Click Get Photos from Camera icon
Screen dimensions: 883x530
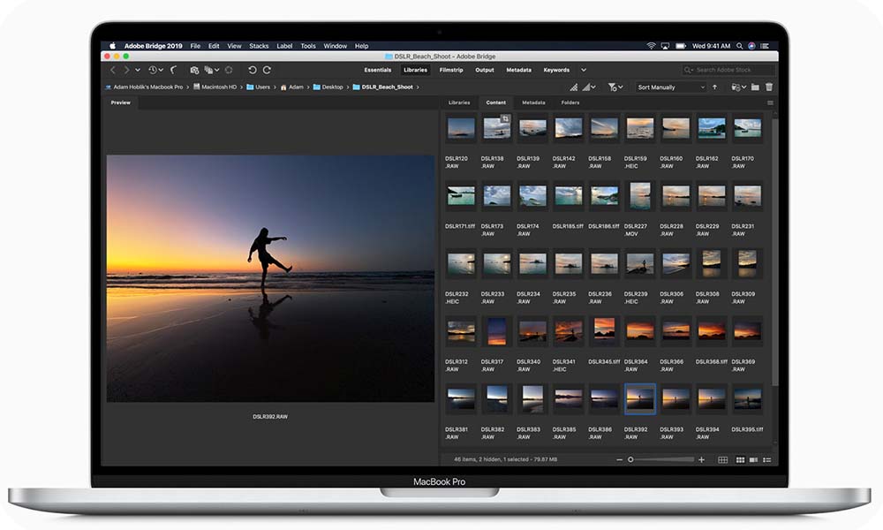tap(194, 70)
